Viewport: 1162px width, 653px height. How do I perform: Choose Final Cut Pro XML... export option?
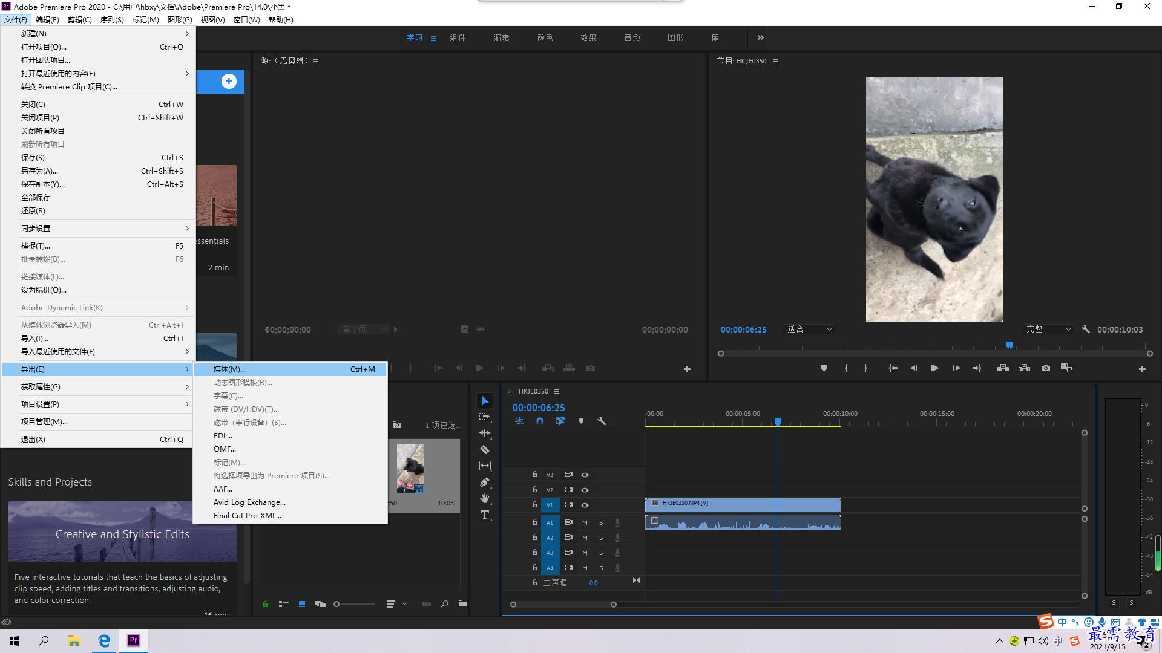(290, 516)
